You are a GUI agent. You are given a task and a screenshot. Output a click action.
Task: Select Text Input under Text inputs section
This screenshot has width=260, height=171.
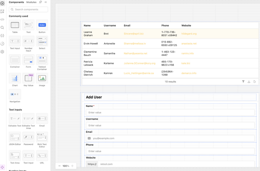click(28, 157)
